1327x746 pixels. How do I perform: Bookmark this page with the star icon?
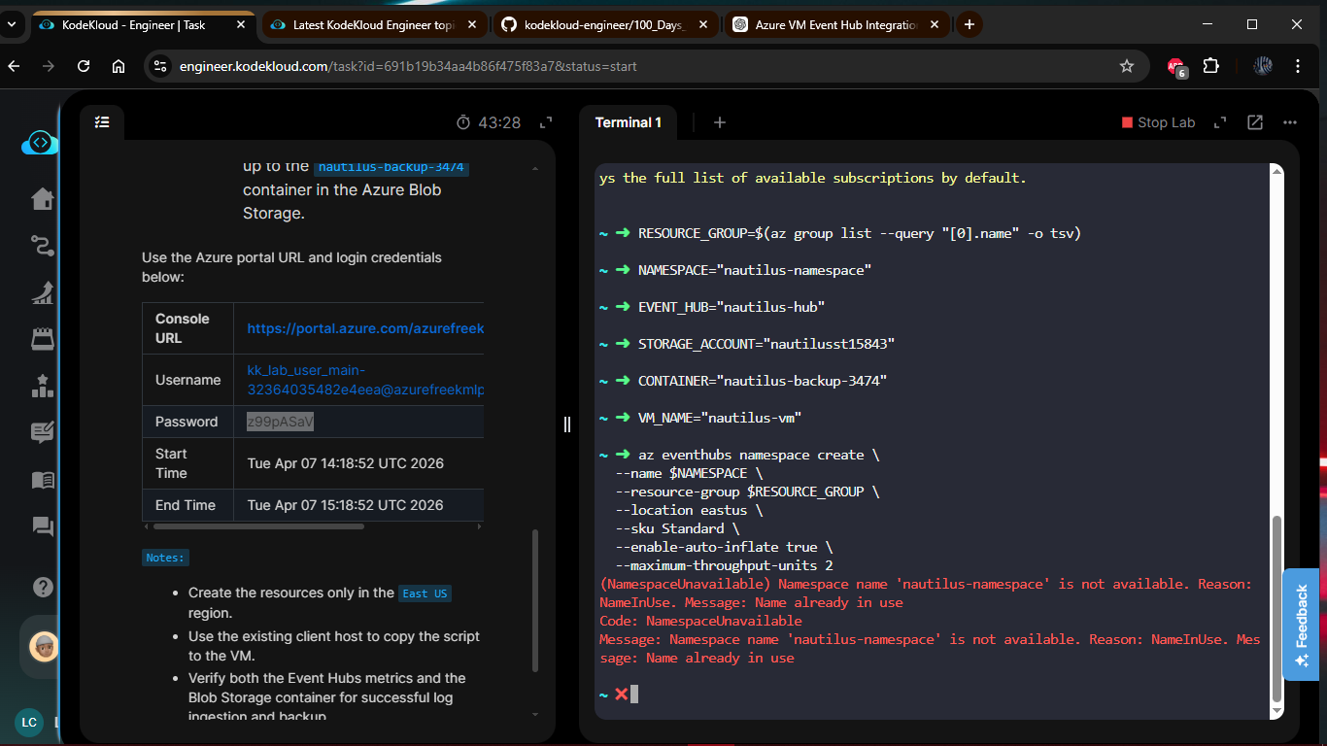coord(1127,66)
